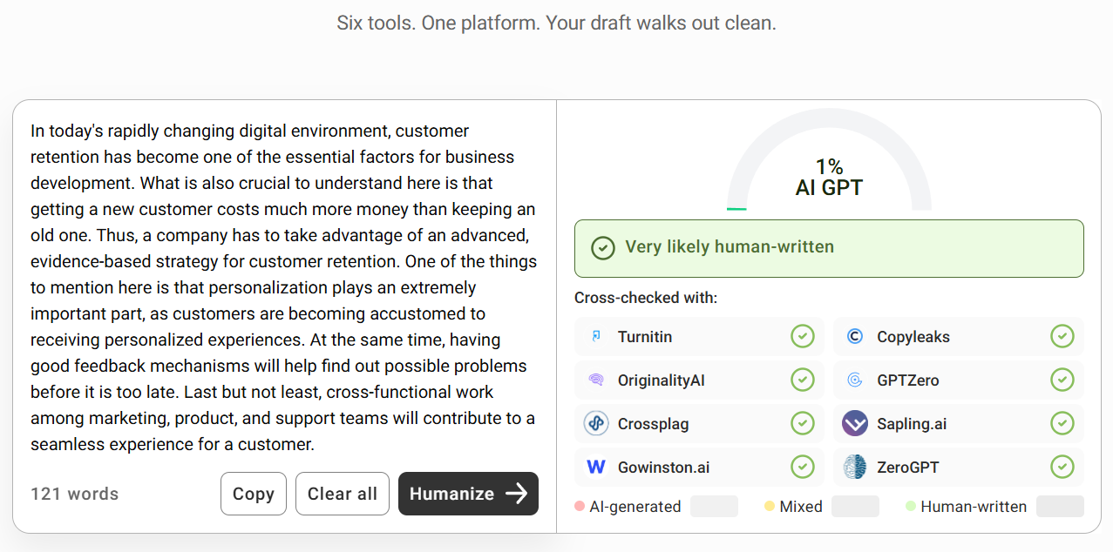
Task: Click the Gowinston.ai label
Action: click(x=664, y=468)
